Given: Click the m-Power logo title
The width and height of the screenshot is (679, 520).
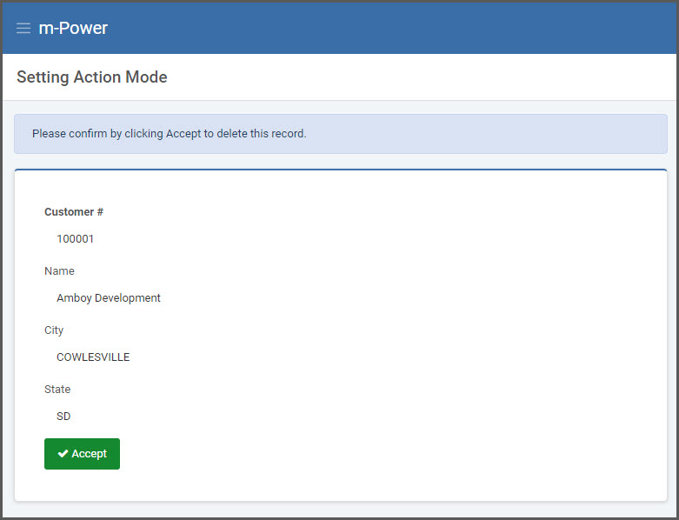Looking at the screenshot, I should pos(73,28).
